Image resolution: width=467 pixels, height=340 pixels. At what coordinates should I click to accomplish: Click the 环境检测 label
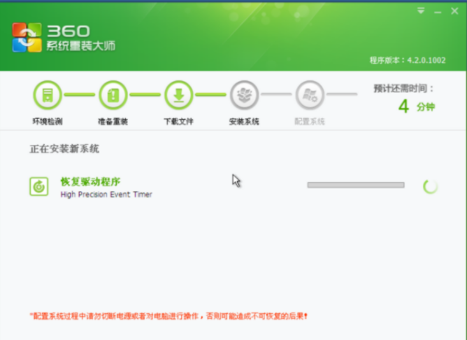tap(48, 121)
